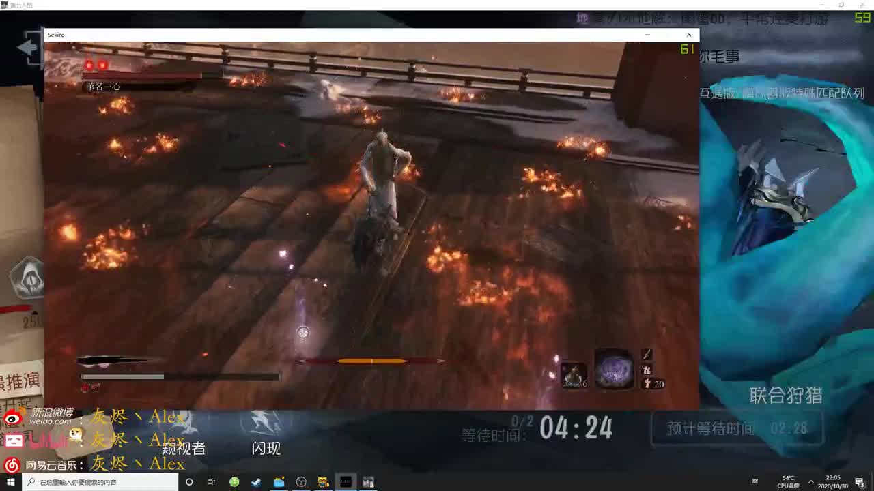
Task: Click the 联合狩猎 label
Action: pos(786,396)
